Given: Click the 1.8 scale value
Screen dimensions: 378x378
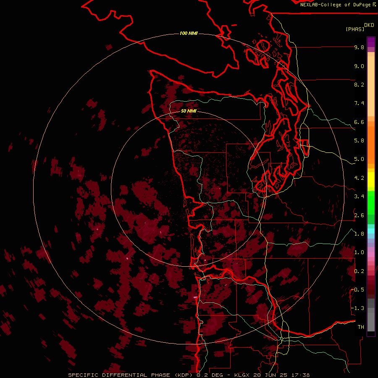Looking at the screenshot, I should [359, 234].
